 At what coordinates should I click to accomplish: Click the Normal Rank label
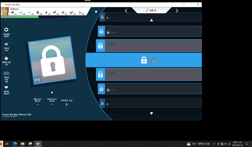pyautogui.click(x=38, y=100)
